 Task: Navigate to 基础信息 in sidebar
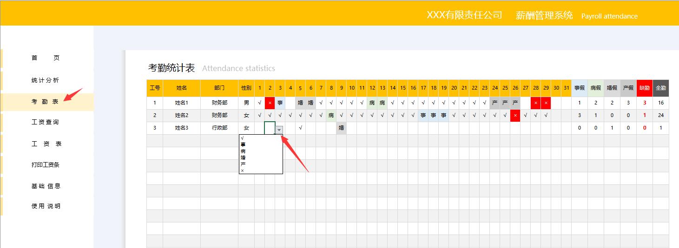click(x=46, y=186)
